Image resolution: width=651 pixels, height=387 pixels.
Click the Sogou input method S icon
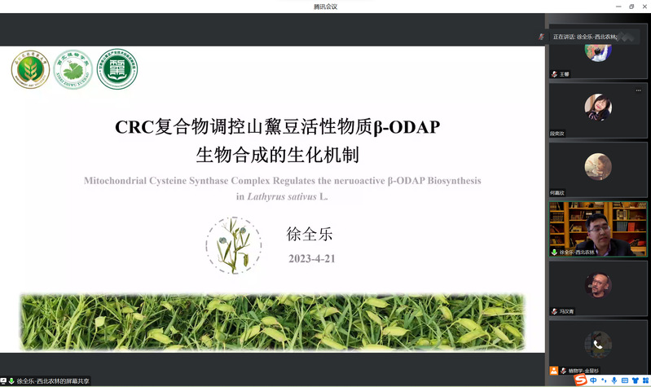[x=580, y=380]
